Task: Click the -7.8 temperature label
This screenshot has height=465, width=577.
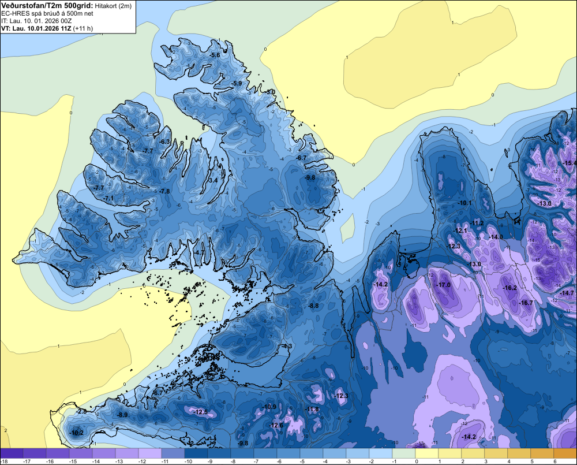Action: coord(164,191)
